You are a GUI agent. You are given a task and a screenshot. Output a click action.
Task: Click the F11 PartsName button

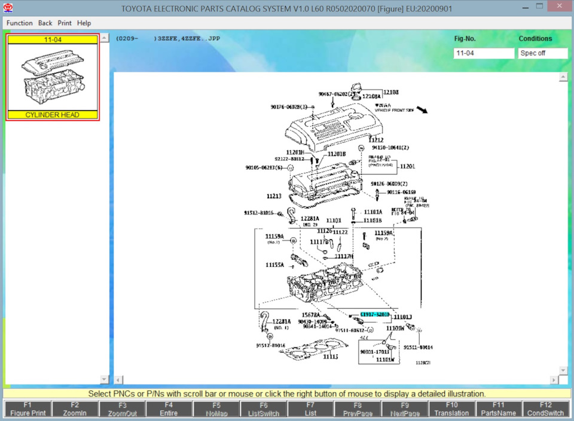click(x=499, y=409)
